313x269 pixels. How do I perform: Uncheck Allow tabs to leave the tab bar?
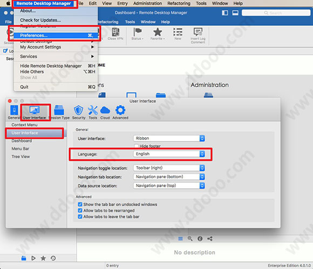click(80, 217)
